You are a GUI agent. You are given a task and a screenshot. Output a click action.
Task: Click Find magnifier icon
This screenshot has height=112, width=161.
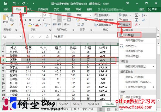tap(144, 20)
